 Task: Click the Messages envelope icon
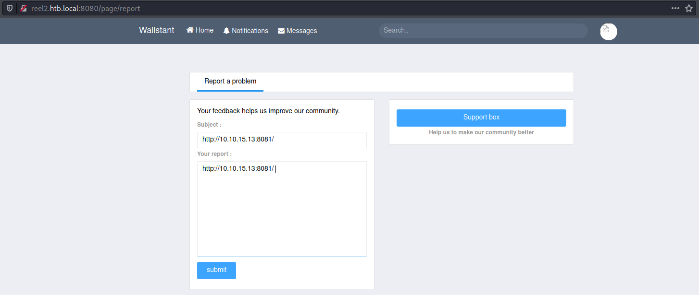coord(281,31)
